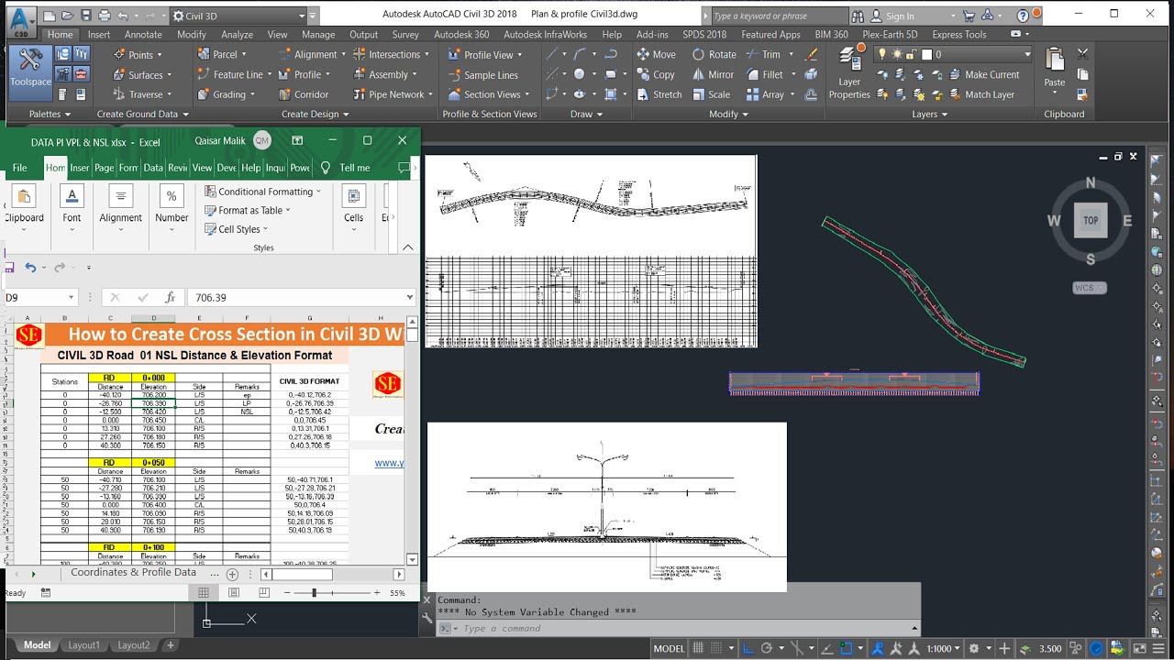Open the Civil 3D workspace dropdown
The width and height of the screenshot is (1174, 660).
click(x=302, y=16)
